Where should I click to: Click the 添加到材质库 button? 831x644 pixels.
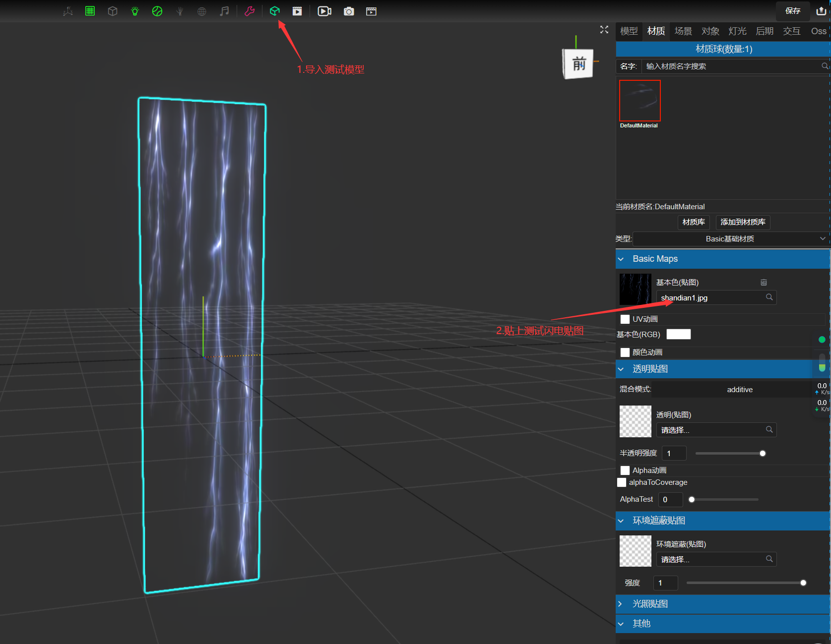pos(742,222)
